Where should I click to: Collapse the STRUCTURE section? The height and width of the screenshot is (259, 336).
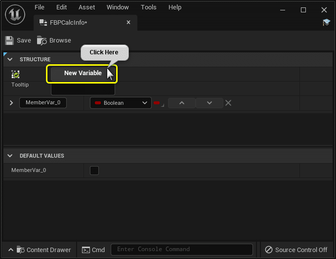[x=10, y=59]
